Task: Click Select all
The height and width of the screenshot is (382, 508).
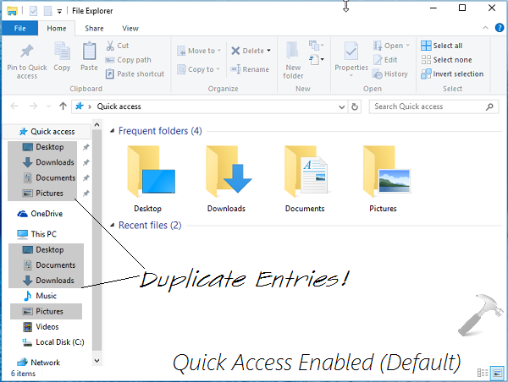Action: 442,46
